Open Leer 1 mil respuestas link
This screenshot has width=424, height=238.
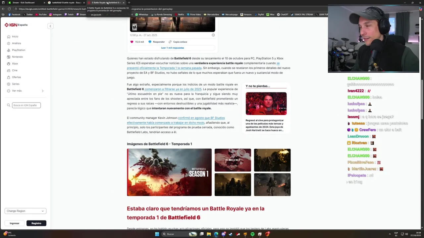pyautogui.click(x=173, y=48)
